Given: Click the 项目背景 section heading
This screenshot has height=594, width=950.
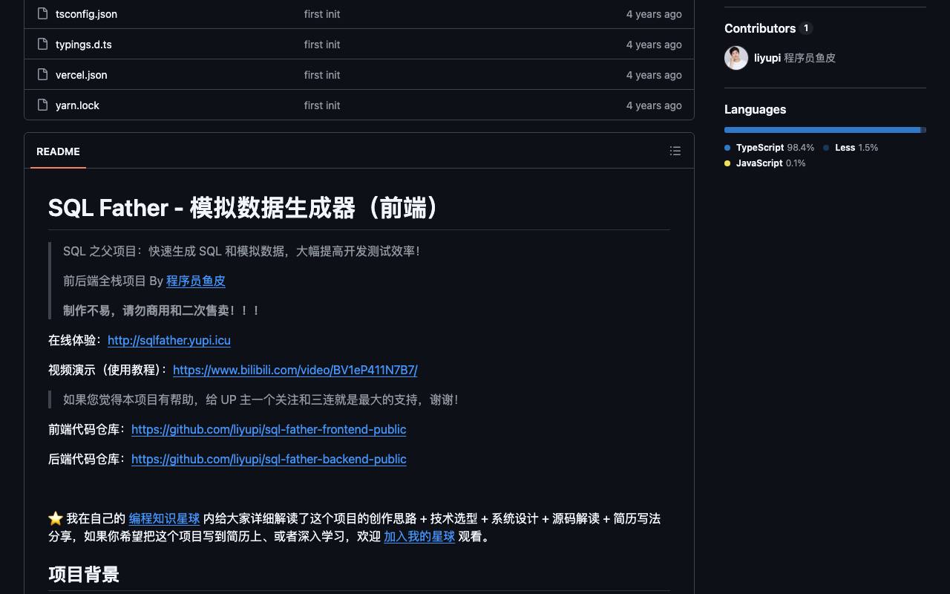Looking at the screenshot, I should tap(84, 574).
